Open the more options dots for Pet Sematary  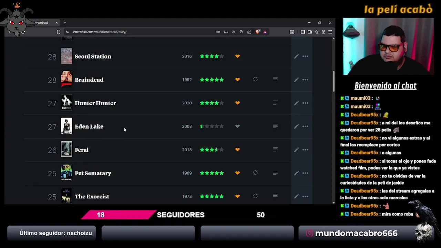(305, 173)
